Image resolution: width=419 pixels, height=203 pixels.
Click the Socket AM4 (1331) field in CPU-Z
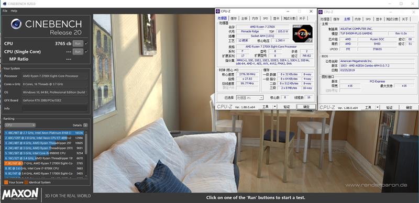point(263,36)
